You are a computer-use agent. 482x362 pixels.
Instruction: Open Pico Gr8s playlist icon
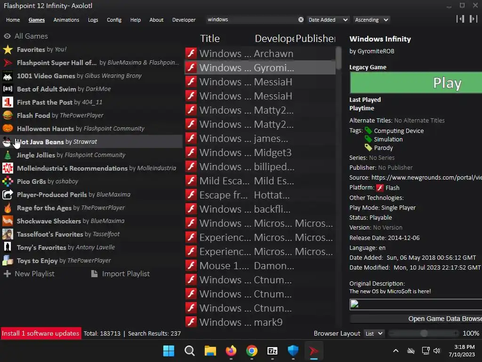pos(8,181)
